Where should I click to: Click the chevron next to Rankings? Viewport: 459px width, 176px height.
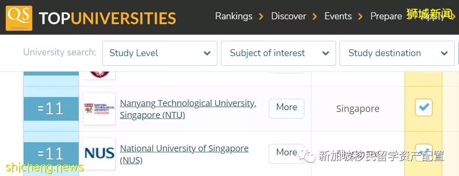click(x=260, y=16)
